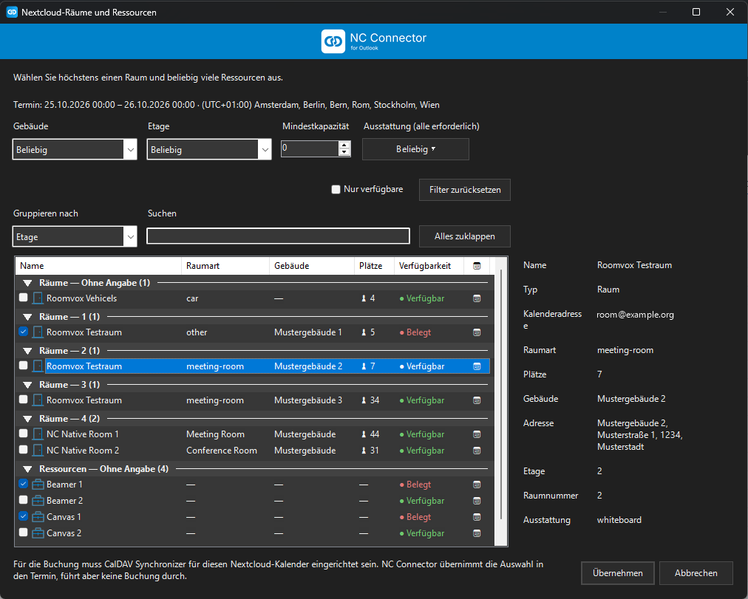Click the calendar icon in Roomvox Vehicels row
The height and width of the screenshot is (599, 748).
[477, 299]
